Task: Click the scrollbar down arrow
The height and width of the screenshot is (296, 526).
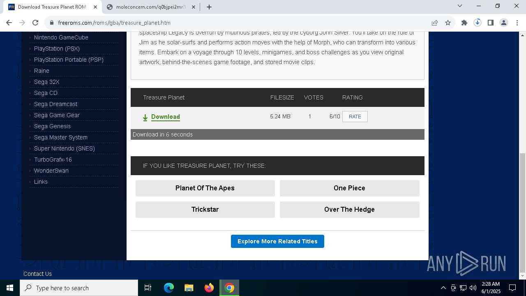Action: tap(522, 276)
